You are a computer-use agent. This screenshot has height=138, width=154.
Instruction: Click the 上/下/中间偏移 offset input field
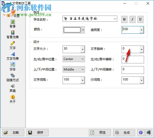[x=133, y=70]
